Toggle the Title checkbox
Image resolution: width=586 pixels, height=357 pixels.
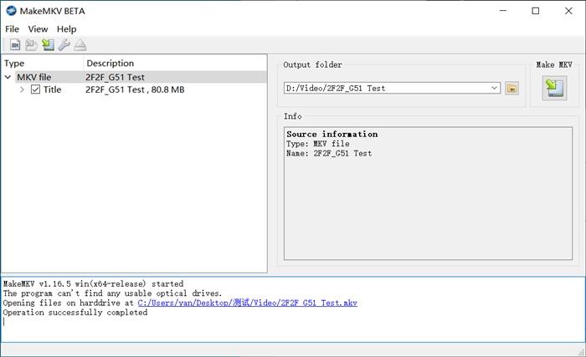(x=35, y=89)
